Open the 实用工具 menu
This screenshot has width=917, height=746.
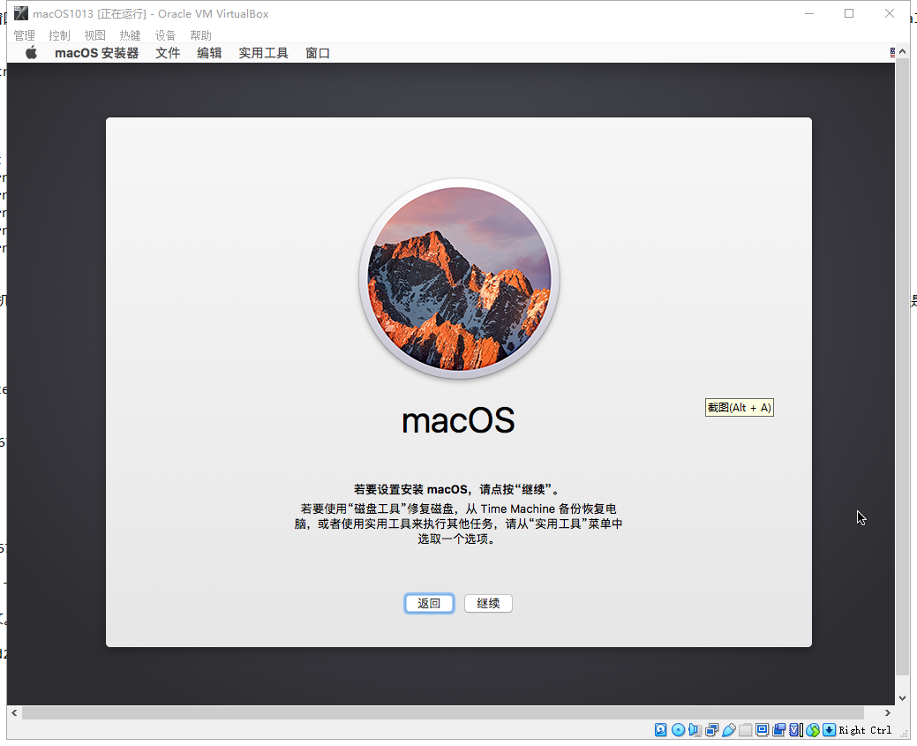(263, 53)
